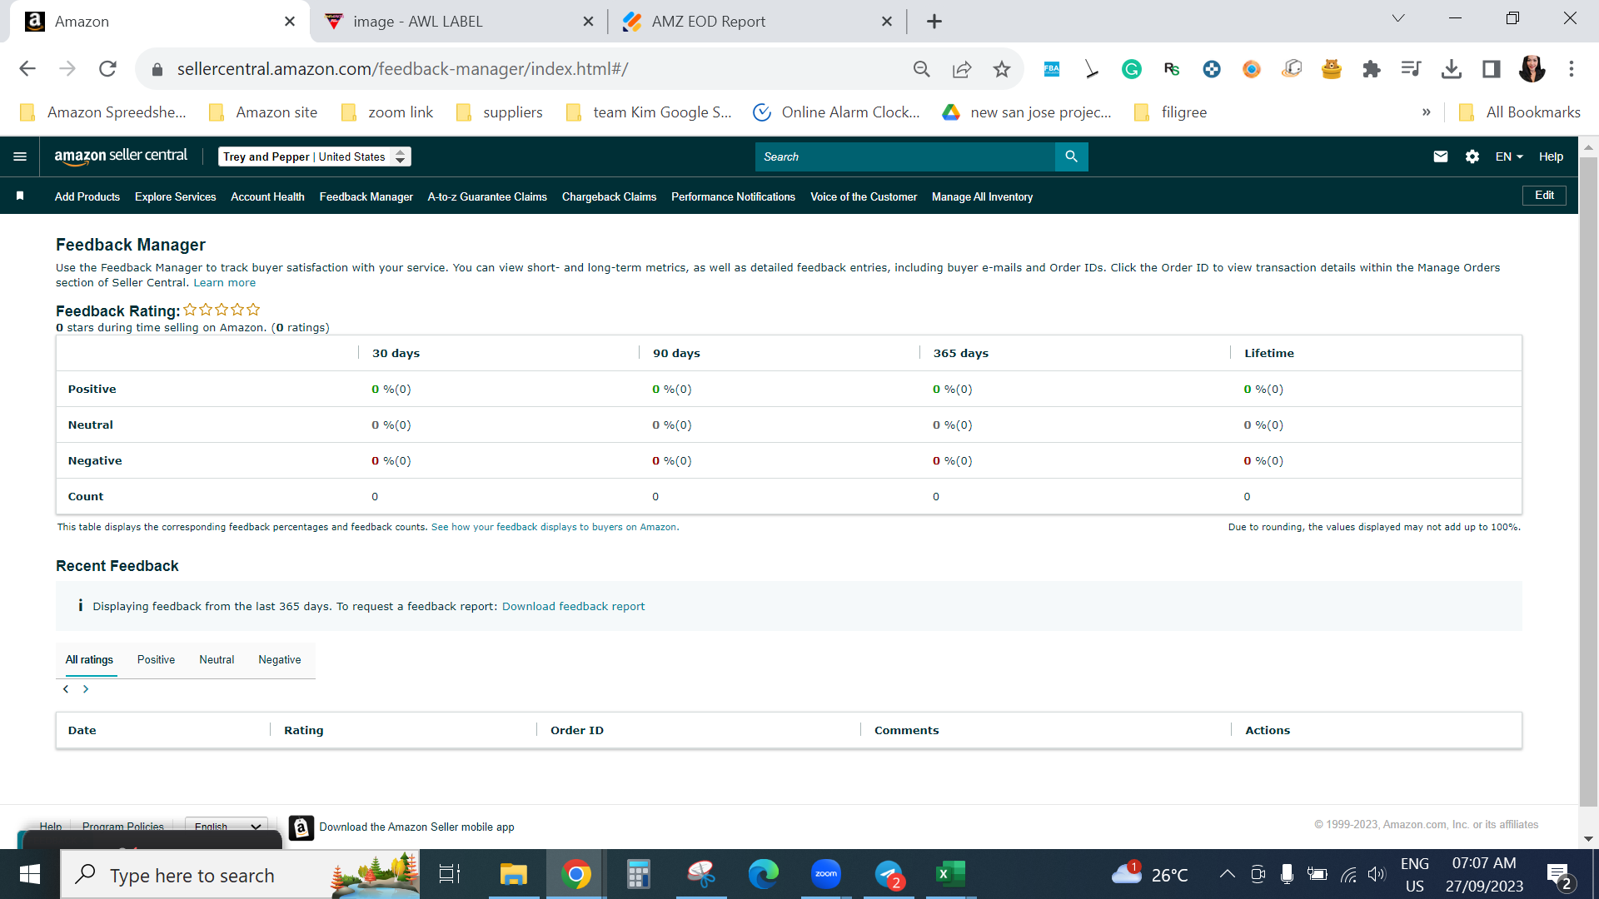The image size is (1599, 899).
Task: Open the Seller Central messages envelope
Action: coord(1440,156)
